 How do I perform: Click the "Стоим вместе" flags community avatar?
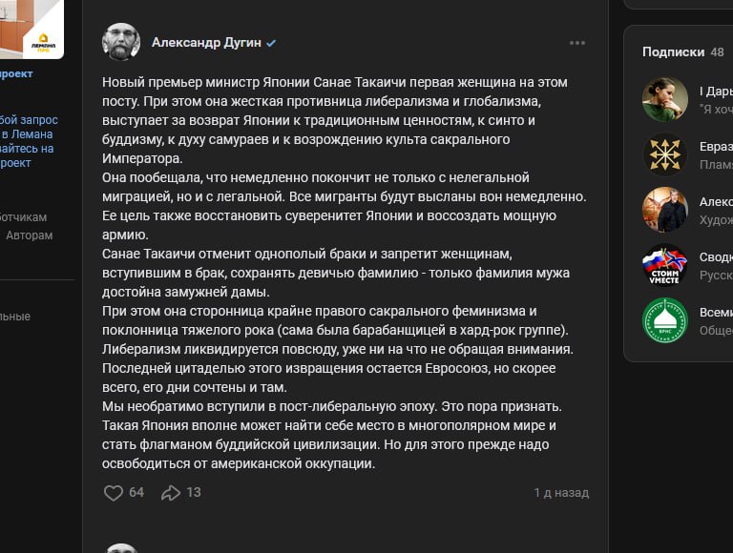[x=665, y=265]
